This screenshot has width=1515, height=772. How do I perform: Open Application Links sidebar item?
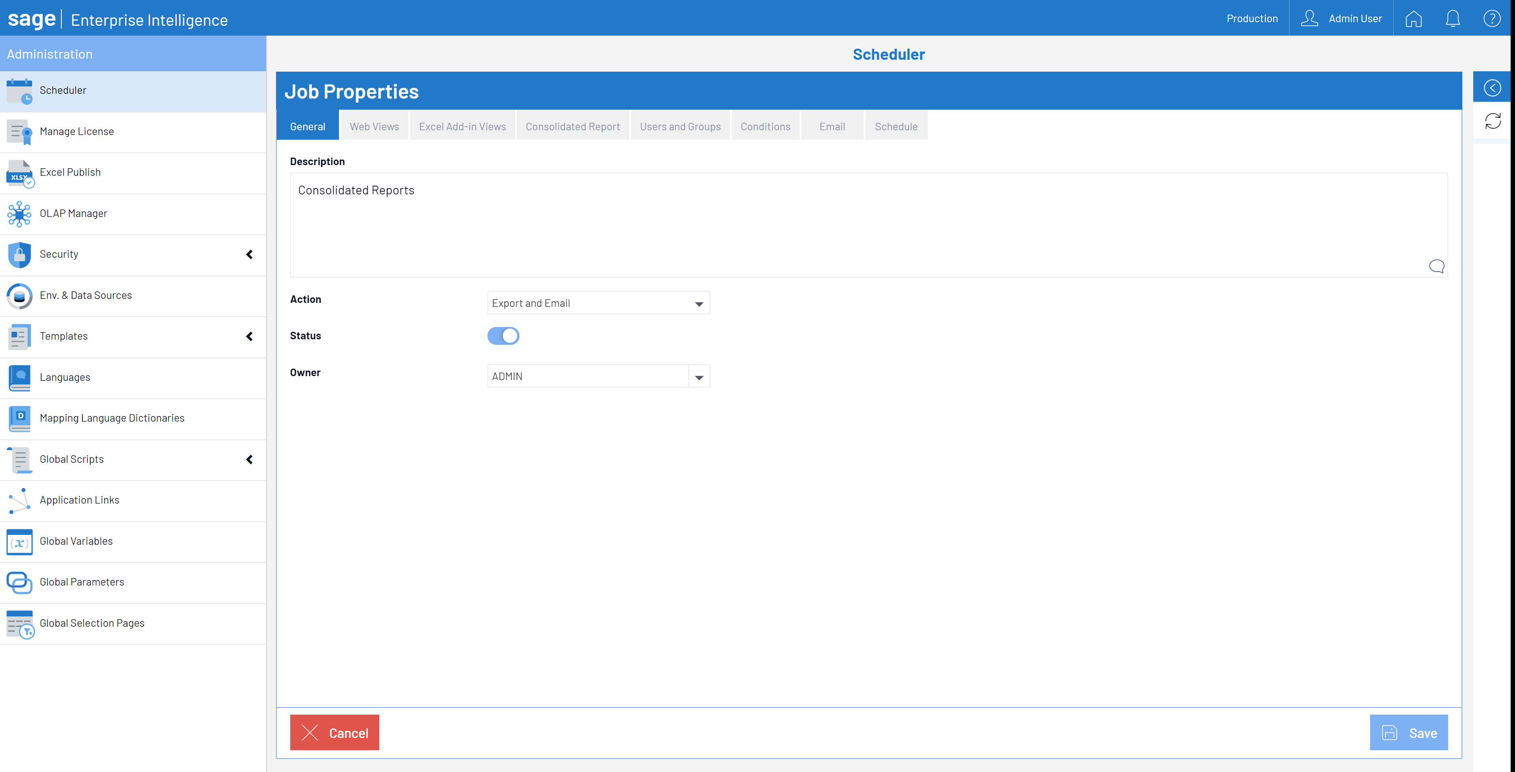80,500
